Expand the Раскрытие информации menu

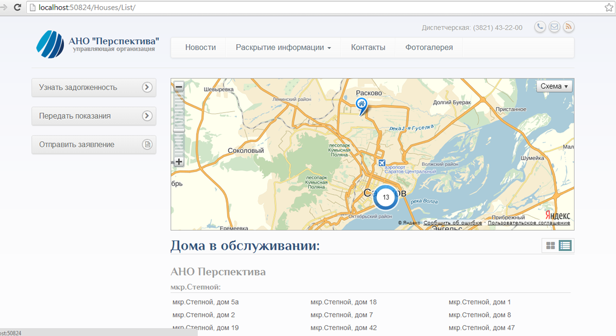click(283, 48)
